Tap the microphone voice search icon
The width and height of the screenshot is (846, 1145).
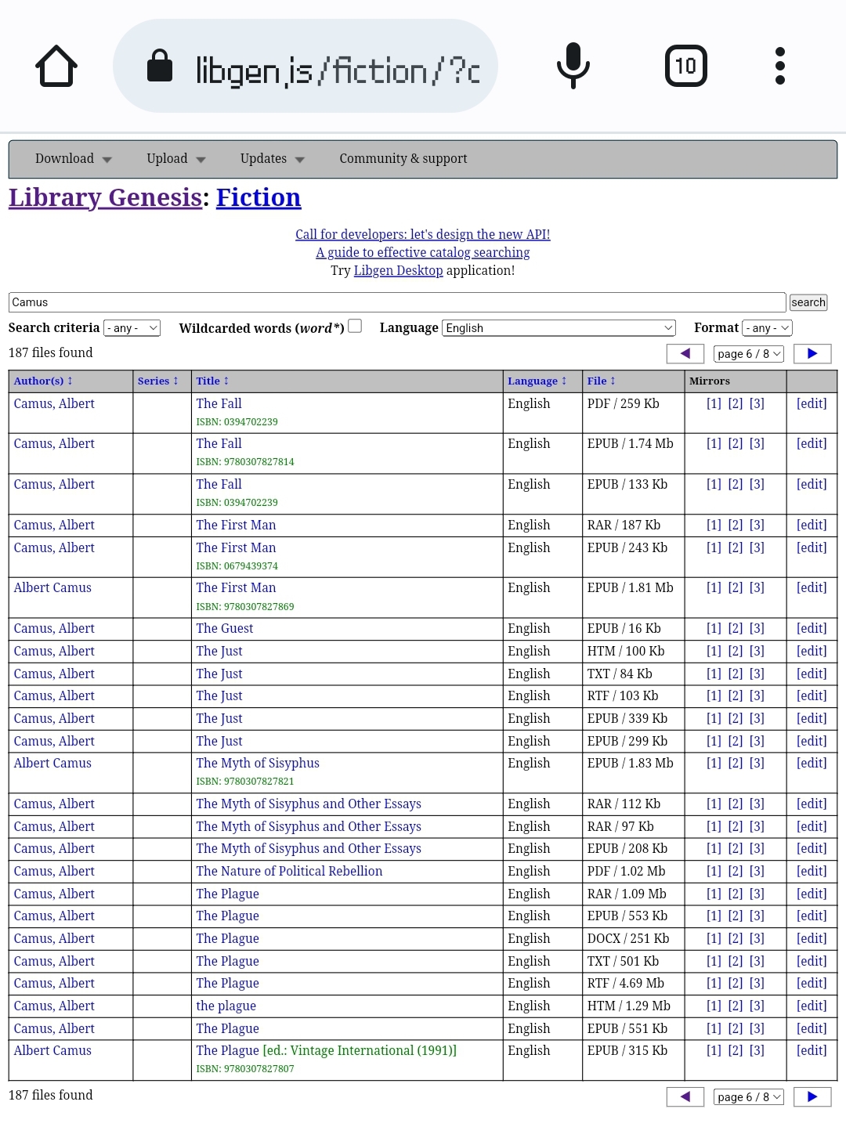(573, 66)
